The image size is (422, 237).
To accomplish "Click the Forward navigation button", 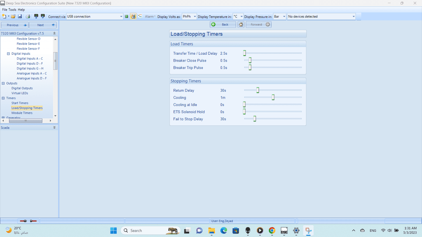I will tap(259, 24).
